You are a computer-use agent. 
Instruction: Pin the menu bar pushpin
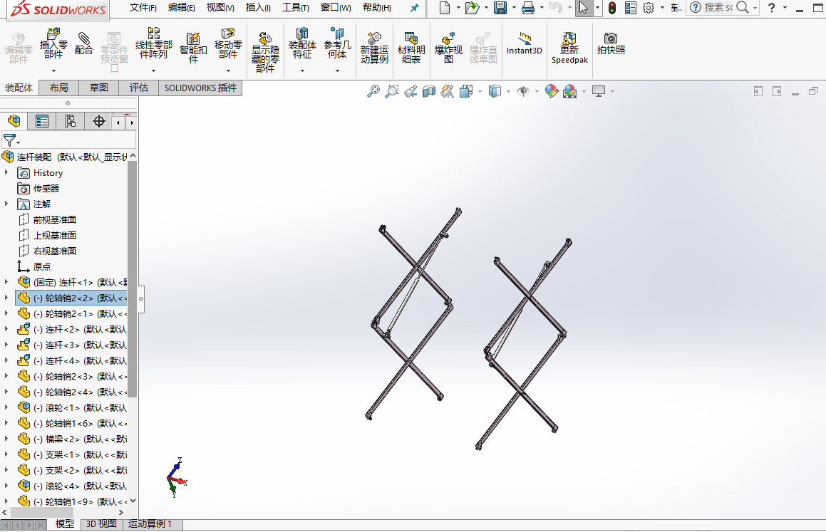pos(415,8)
